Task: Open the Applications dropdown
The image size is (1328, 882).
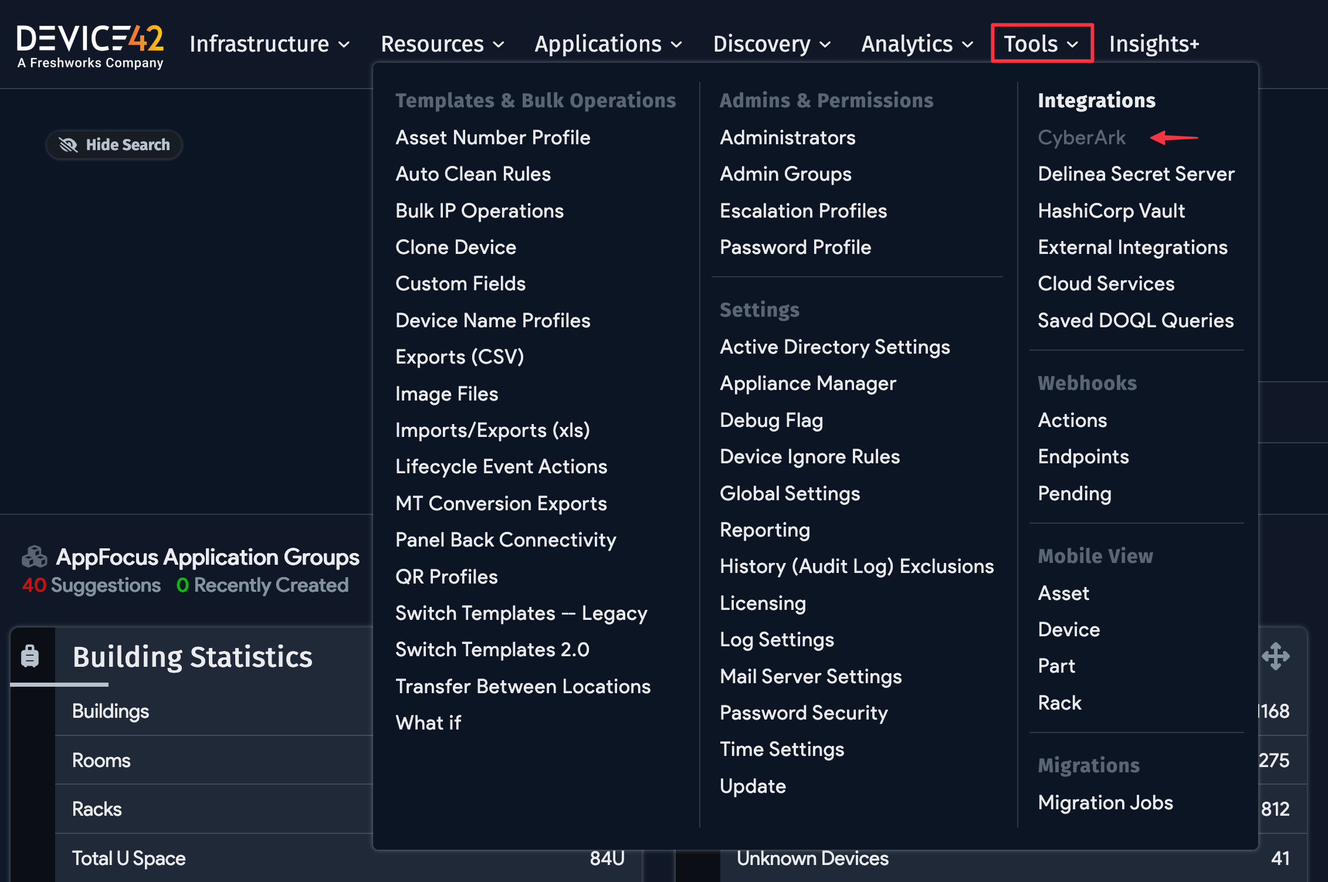Action: pos(607,43)
